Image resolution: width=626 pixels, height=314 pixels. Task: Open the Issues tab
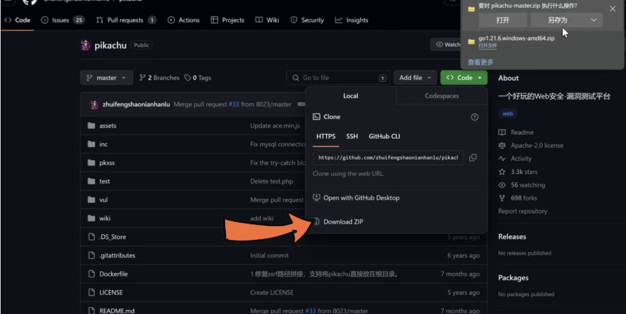pos(63,20)
